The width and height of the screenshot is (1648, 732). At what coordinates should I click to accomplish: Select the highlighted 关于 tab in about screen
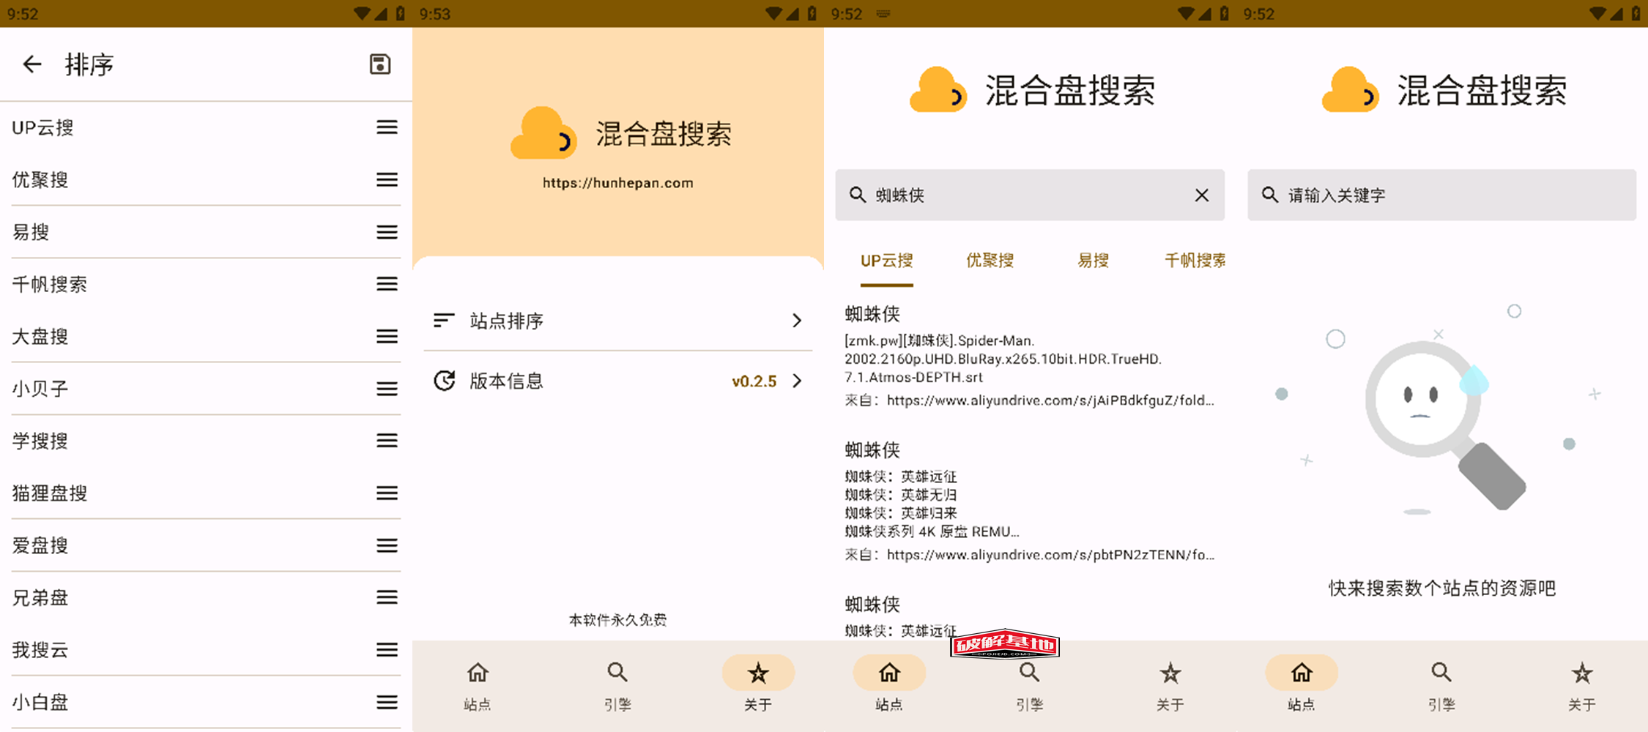(758, 687)
